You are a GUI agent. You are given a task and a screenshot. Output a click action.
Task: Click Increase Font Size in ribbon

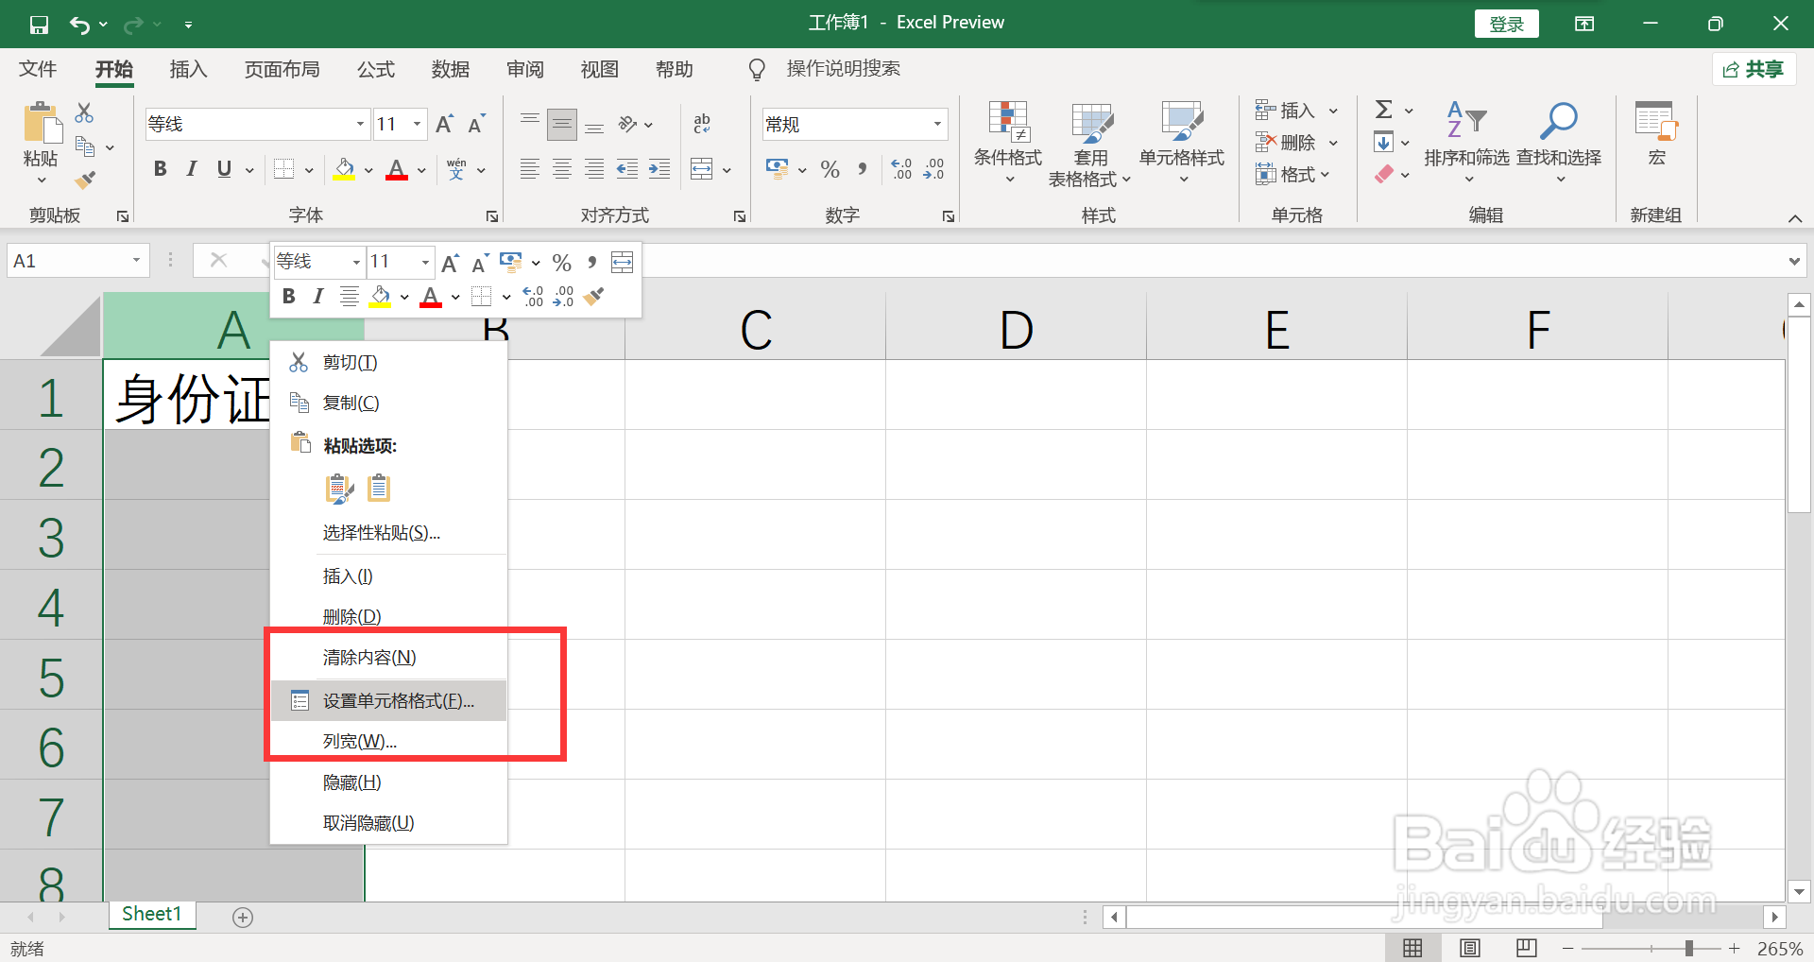[x=445, y=124]
